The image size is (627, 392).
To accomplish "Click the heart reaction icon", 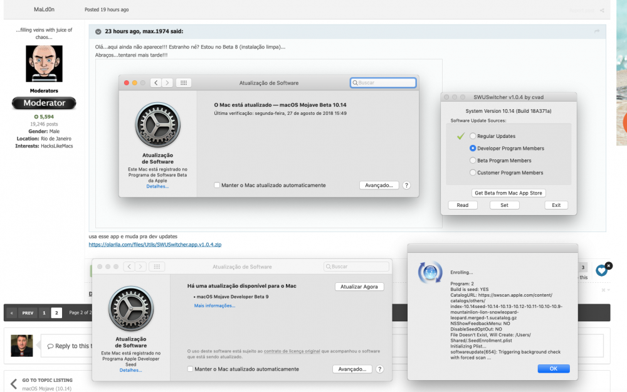I will pyautogui.click(x=601, y=271).
